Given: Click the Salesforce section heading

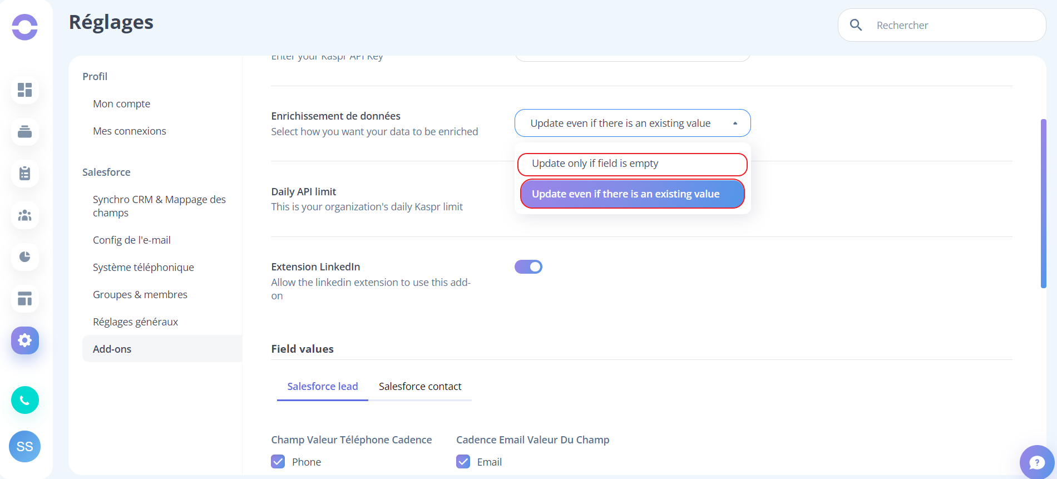Looking at the screenshot, I should click(106, 172).
